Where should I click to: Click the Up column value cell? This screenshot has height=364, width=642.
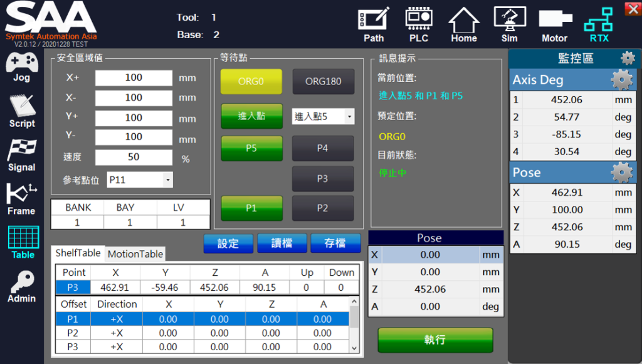point(306,288)
